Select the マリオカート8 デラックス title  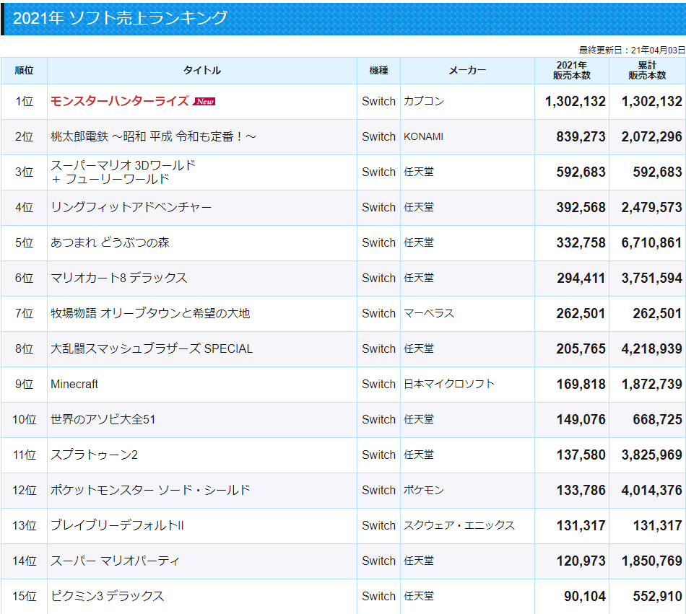click(119, 278)
